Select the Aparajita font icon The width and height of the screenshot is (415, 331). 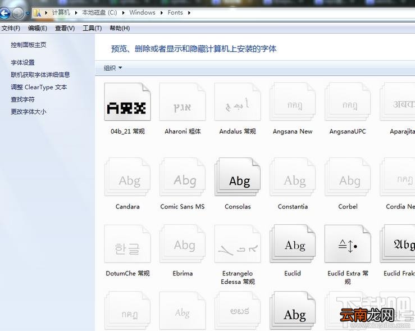(397, 102)
